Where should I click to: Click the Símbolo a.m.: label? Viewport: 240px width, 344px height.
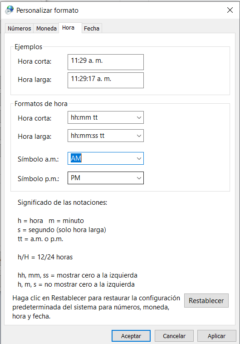coord(38,159)
